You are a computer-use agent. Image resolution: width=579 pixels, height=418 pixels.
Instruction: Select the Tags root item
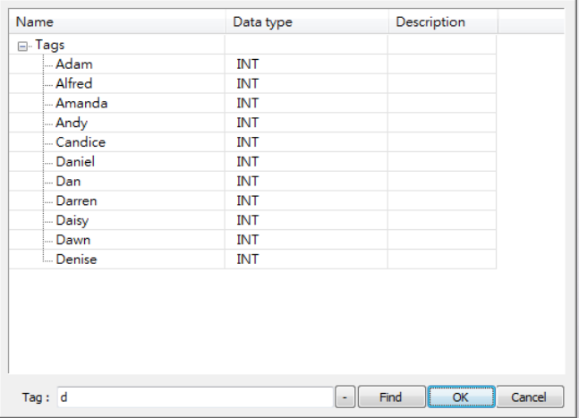click(50, 45)
